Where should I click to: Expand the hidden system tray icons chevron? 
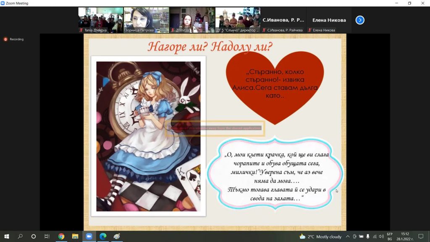pos(348,237)
